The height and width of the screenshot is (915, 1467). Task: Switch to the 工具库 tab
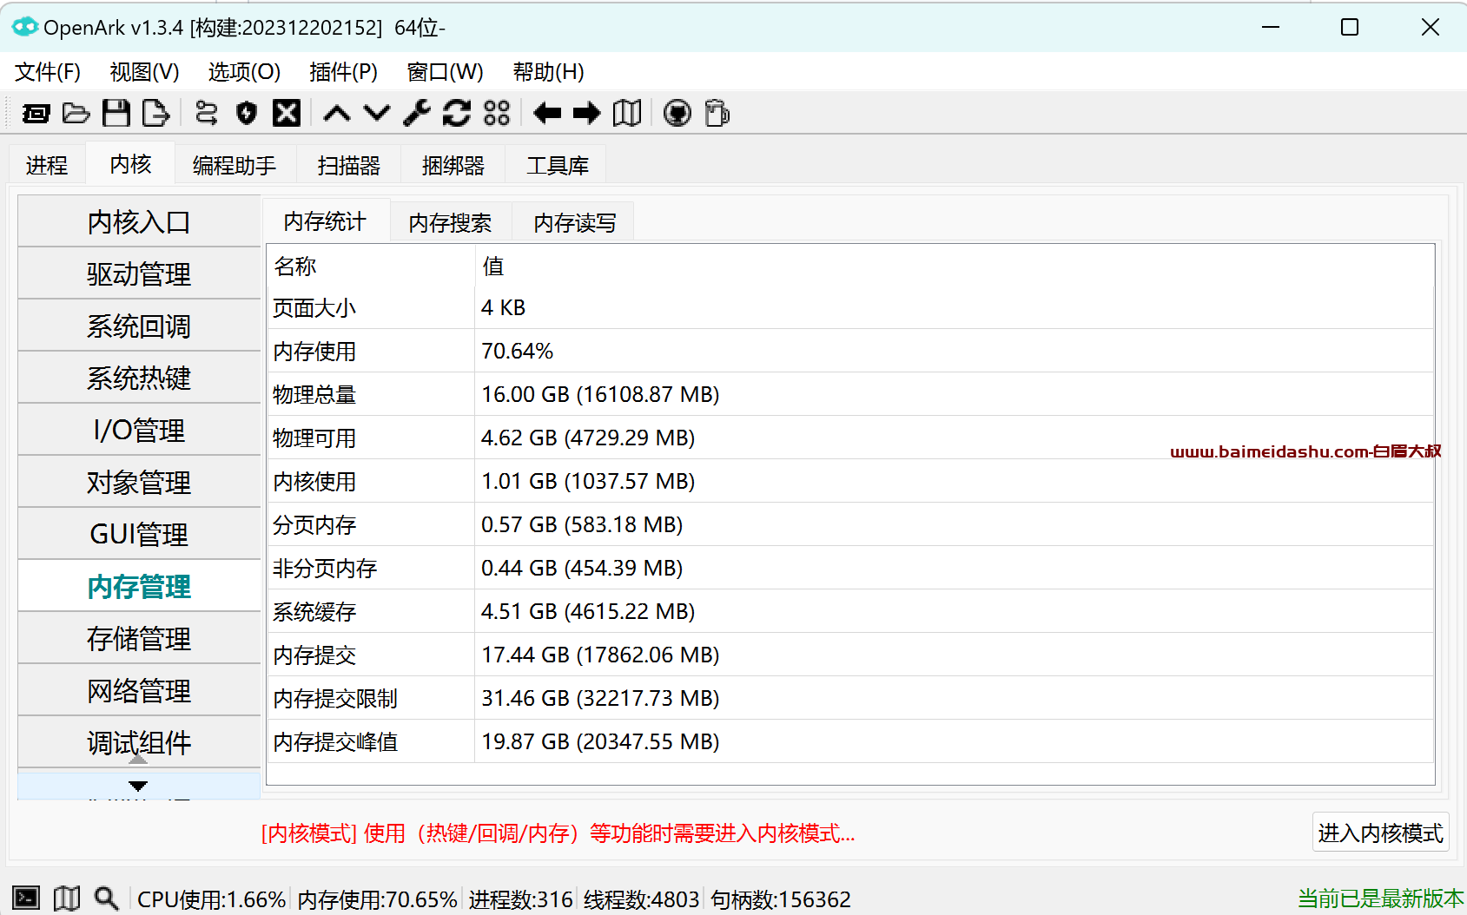click(558, 165)
